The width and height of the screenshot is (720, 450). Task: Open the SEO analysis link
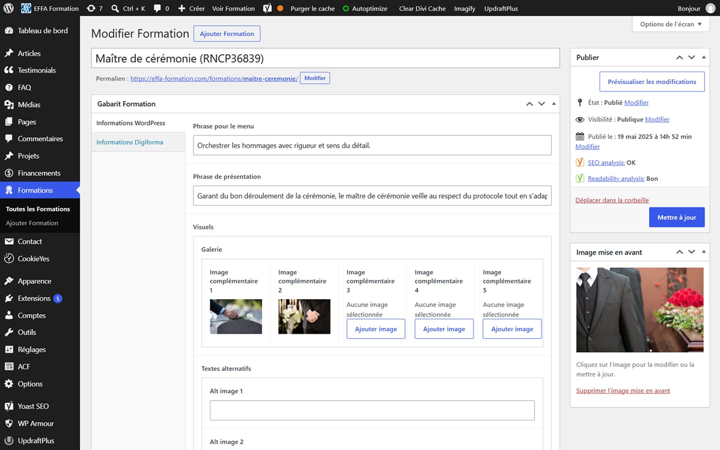click(606, 162)
